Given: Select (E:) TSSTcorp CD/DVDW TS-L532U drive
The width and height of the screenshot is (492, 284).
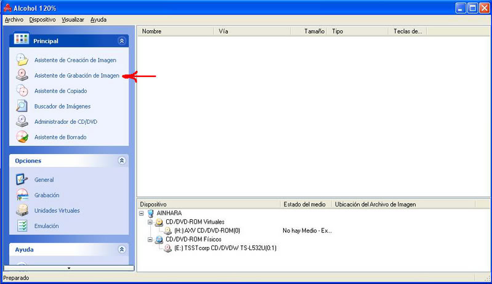Looking at the screenshot, I should tap(225, 248).
